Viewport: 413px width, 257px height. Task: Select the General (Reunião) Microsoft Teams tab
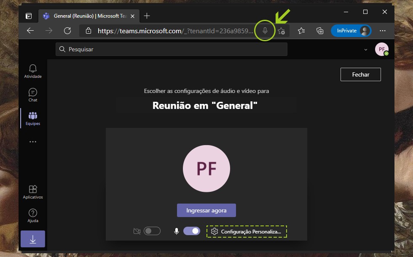point(89,16)
